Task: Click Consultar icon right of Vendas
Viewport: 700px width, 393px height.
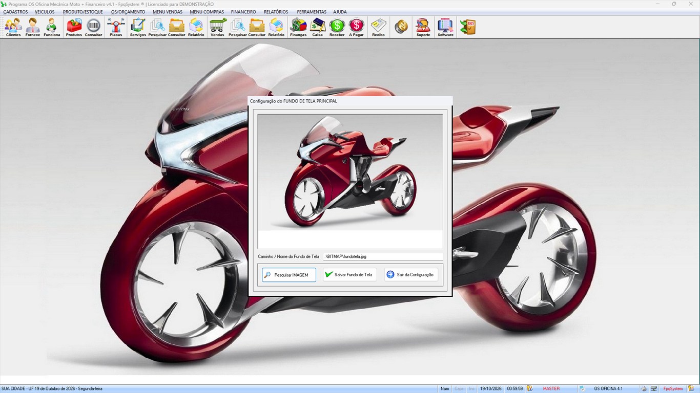Action: coord(257,27)
